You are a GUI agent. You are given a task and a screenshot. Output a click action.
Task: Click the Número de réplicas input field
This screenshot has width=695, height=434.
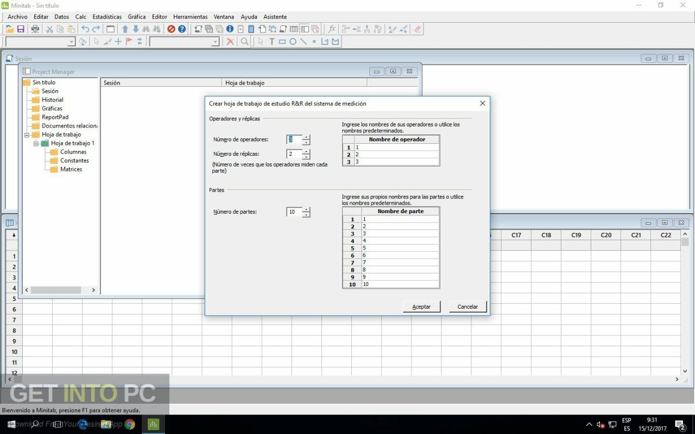coord(294,154)
